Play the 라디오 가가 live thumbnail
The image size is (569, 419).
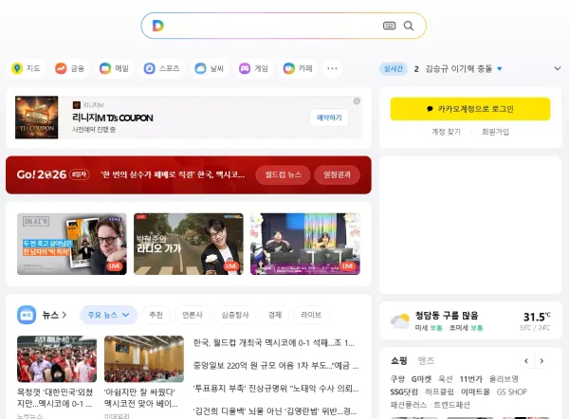click(189, 244)
